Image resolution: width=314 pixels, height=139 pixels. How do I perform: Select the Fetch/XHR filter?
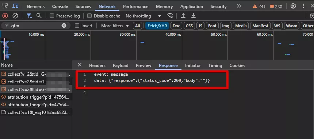pyautogui.click(x=157, y=26)
